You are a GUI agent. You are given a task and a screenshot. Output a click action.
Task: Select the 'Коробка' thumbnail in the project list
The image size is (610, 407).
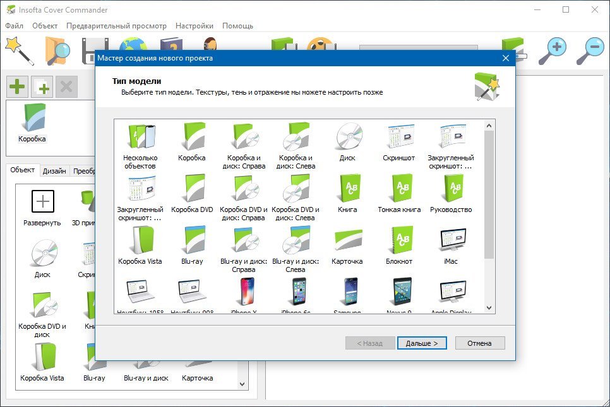pyautogui.click(x=32, y=123)
